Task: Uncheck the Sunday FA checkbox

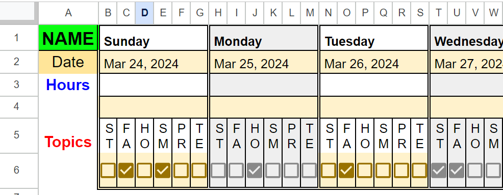Action: click(127, 171)
